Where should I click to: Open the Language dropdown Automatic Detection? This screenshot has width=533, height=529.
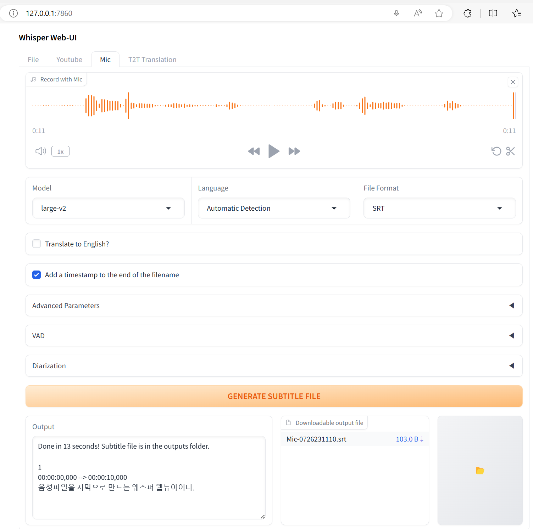274,208
